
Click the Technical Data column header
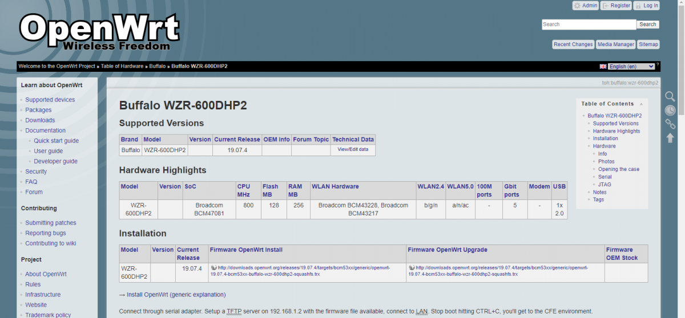coord(353,139)
